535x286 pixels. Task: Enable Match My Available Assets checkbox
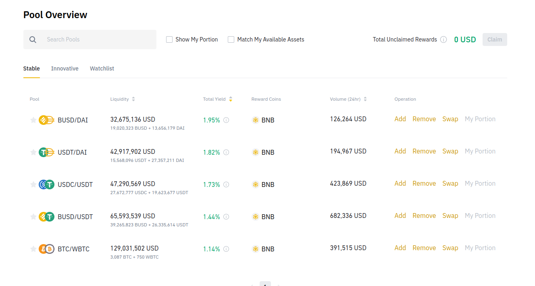point(231,39)
